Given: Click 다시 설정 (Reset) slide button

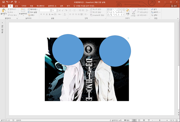Looking at the screenshot, I should (x=33, y=12).
